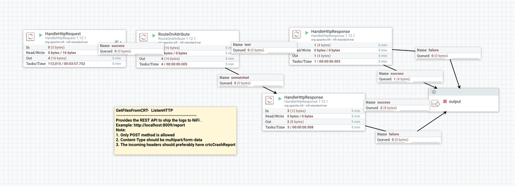Click the output port arrow icon
515x186 pixels.
pos(436,104)
